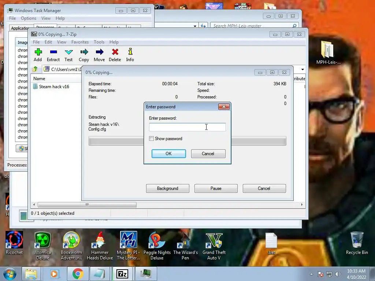Select the Peggle Nights Deluxe shortcut
This screenshot has height=281, width=375.
(157, 246)
